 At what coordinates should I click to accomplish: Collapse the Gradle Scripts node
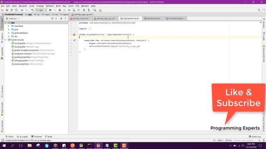point(5,40)
